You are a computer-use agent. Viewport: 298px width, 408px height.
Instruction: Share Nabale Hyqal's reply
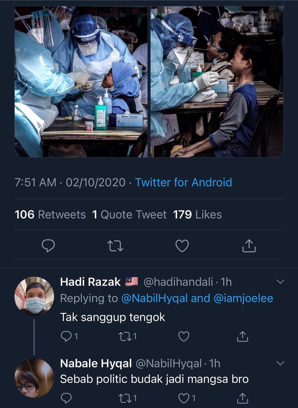(x=242, y=397)
